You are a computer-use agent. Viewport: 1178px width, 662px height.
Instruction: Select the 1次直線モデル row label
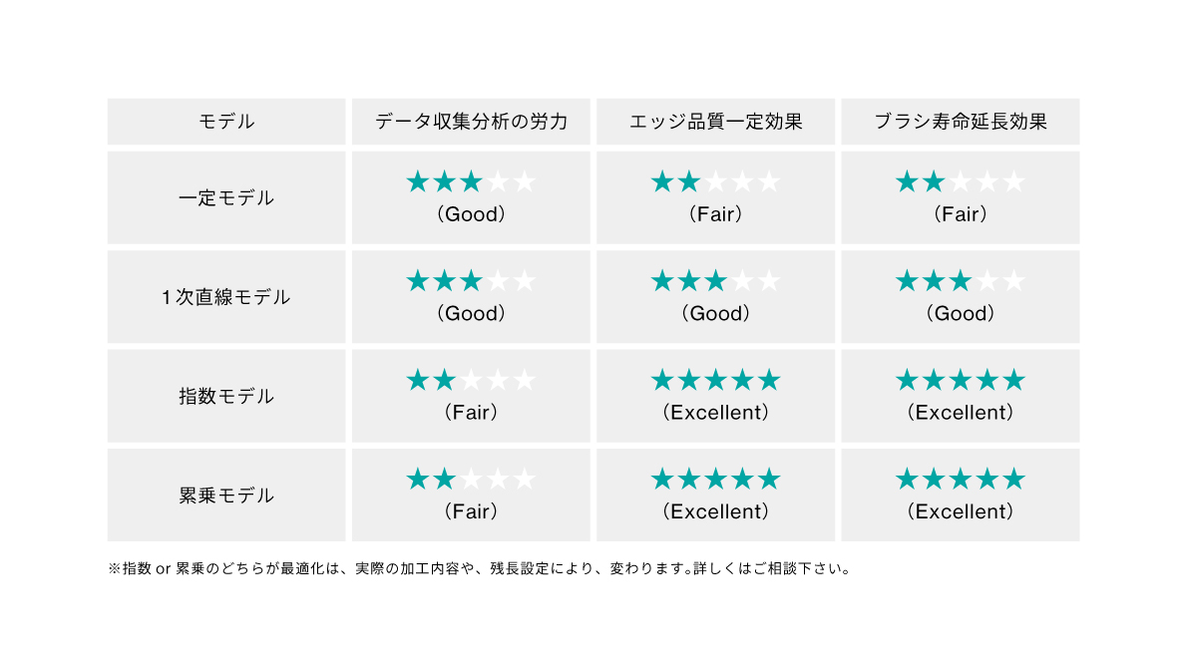[226, 297]
